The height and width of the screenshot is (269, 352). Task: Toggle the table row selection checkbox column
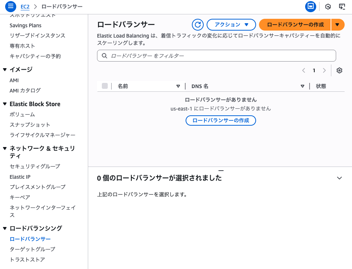[104, 86]
